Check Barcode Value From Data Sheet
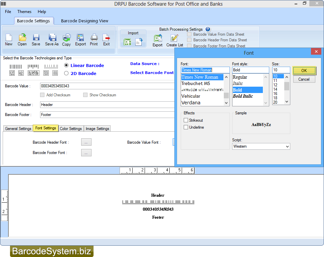 pos(189,34)
